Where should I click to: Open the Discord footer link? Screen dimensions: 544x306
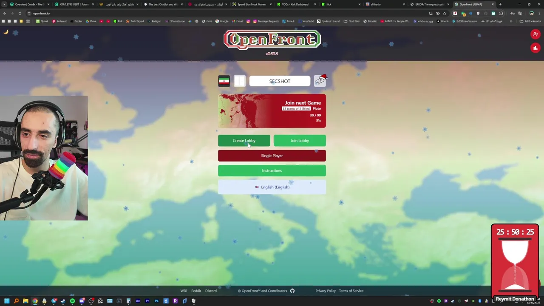(x=211, y=291)
